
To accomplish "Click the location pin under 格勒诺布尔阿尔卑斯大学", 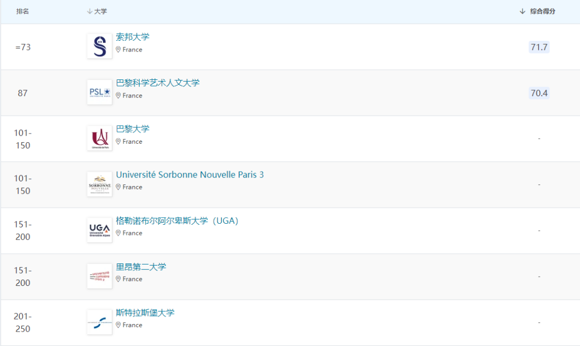I will [x=118, y=233].
